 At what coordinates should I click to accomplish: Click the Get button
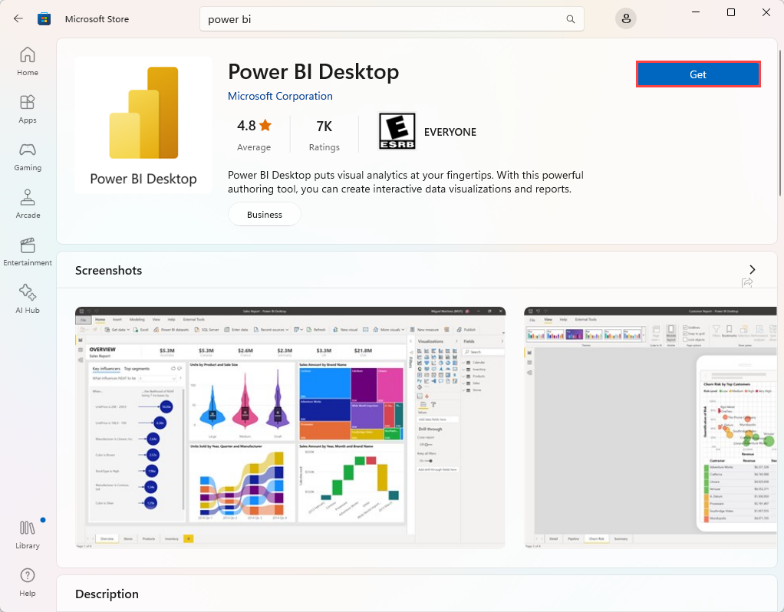pyautogui.click(x=698, y=74)
